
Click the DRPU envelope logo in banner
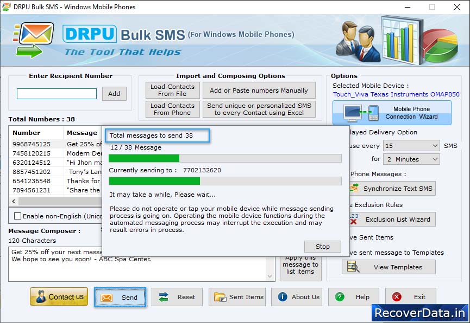coord(33,40)
